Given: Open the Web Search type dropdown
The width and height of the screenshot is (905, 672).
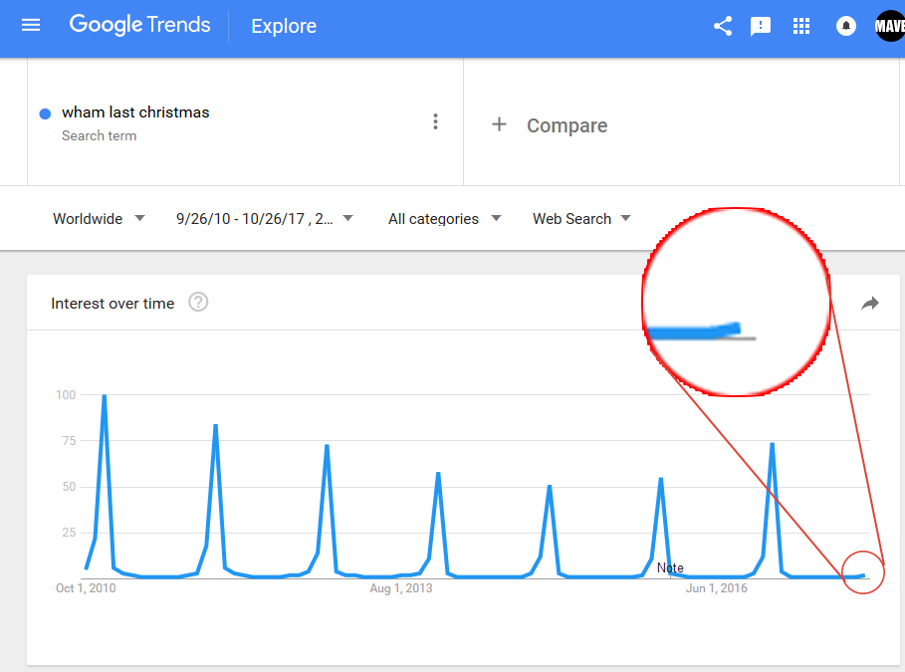Looking at the screenshot, I should (x=581, y=219).
